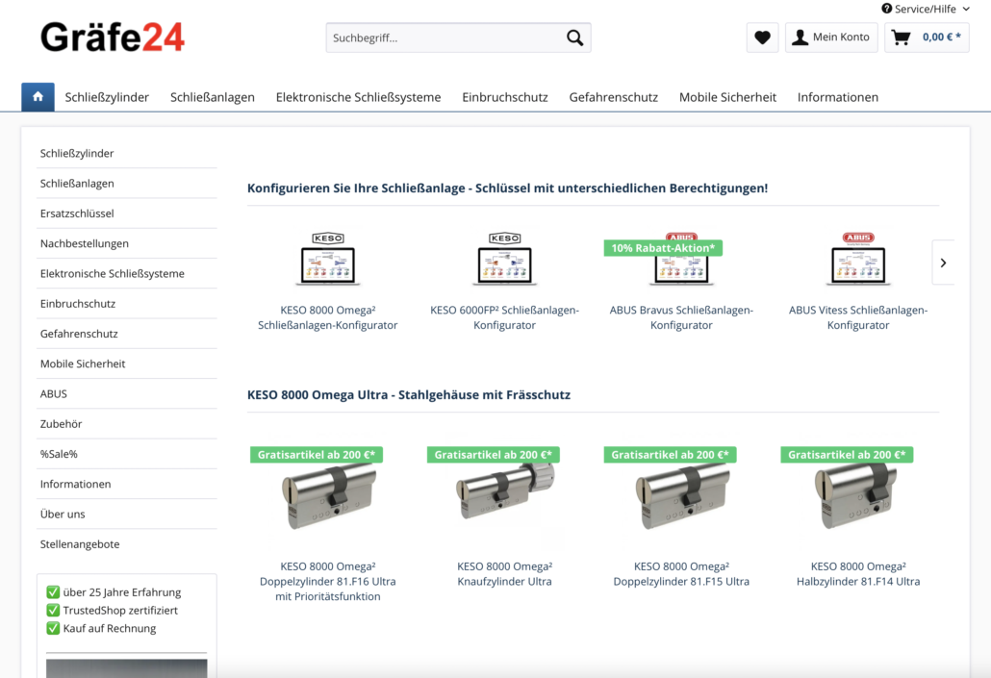This screenshot has width=991, height=678.
Task: Open KESO 8000 Omega² Halbzylinder 81.F14 Ultra link
Action: [x=857, y=574]
